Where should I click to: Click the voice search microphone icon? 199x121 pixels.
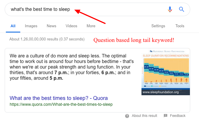click(170, 9)
